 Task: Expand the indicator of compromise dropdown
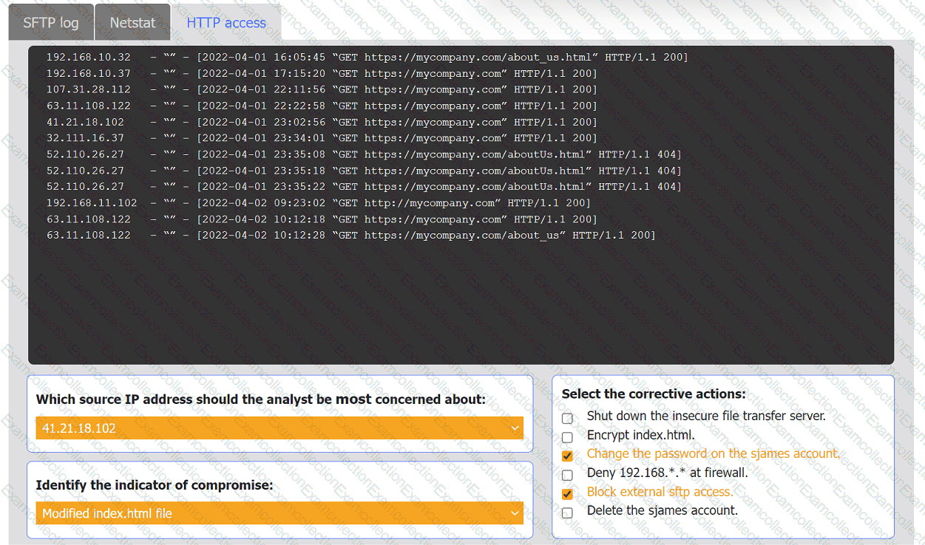tap(279, 513)
